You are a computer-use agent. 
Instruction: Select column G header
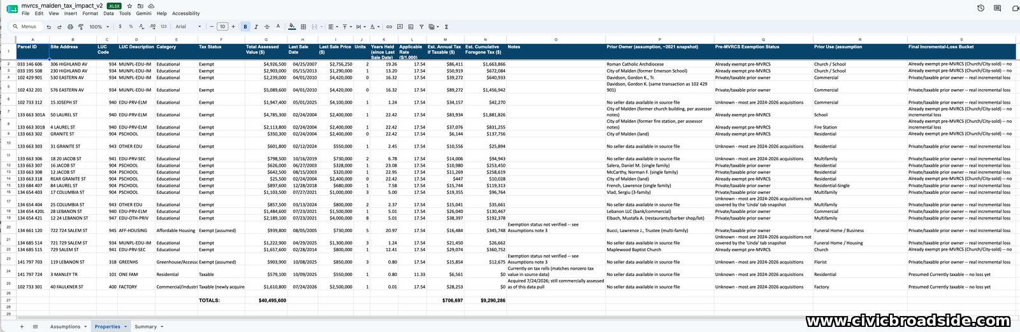coord(265,39)
